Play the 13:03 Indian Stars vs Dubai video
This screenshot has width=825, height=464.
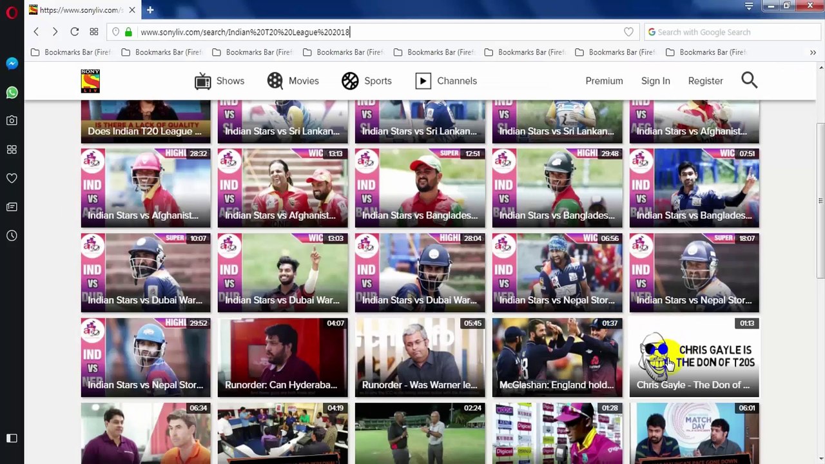[282, 273]
